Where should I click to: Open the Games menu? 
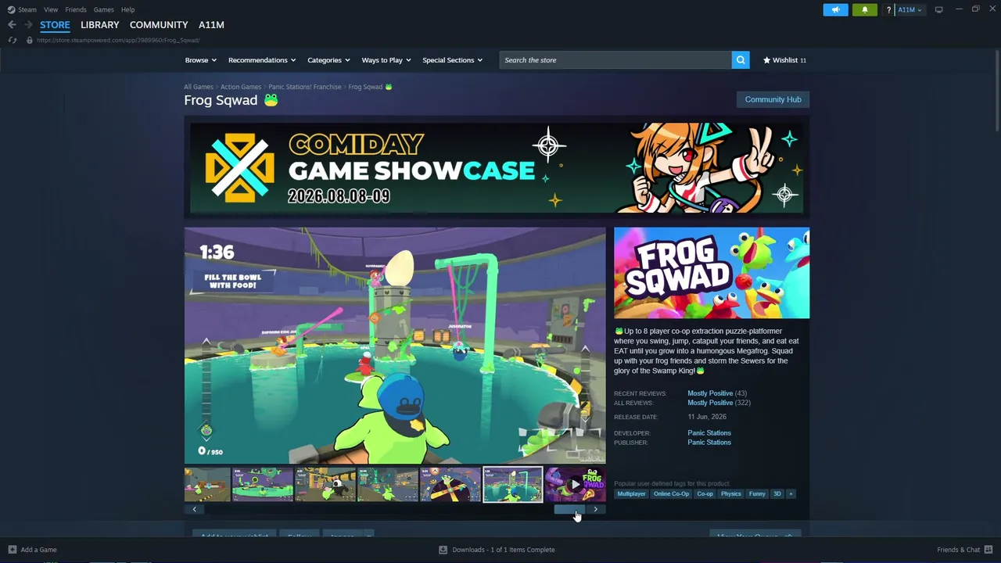(x=104, y=9)
